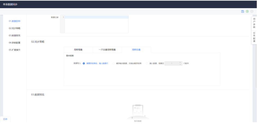Switch to the 周期增量 tab
Viewport: 257px width, 126px height.
78,50
